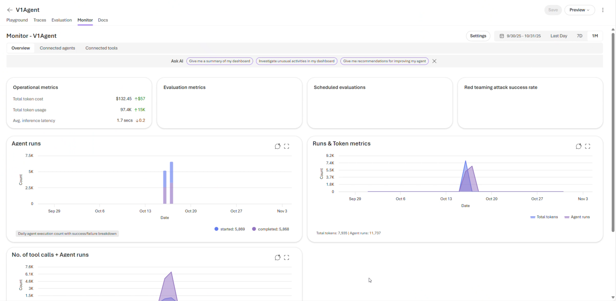The image size is (616, 301).
Task: Open the three-dot overflow menu top right
Action: coord(603,10)
